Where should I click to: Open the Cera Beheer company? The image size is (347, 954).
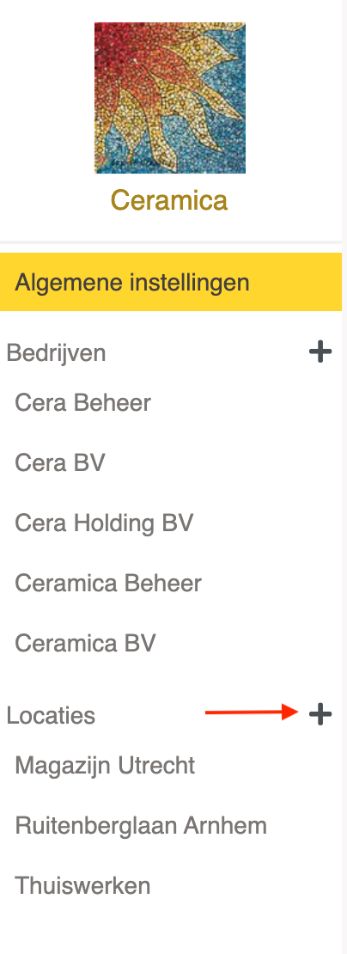[x=82, y=403]
